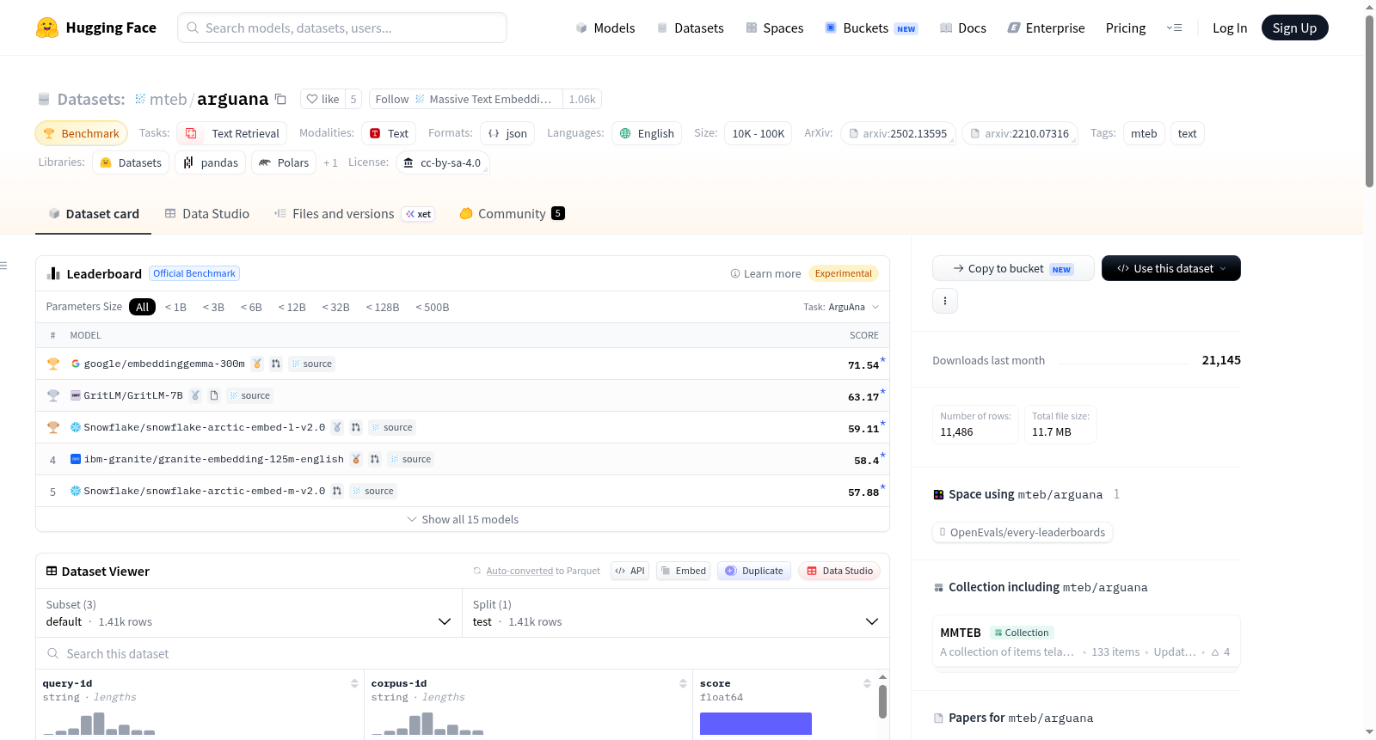Filter leaderboard by < 1B parameters
The width and height of the screenshot is (1376, 740).
(x=175, y=307)
